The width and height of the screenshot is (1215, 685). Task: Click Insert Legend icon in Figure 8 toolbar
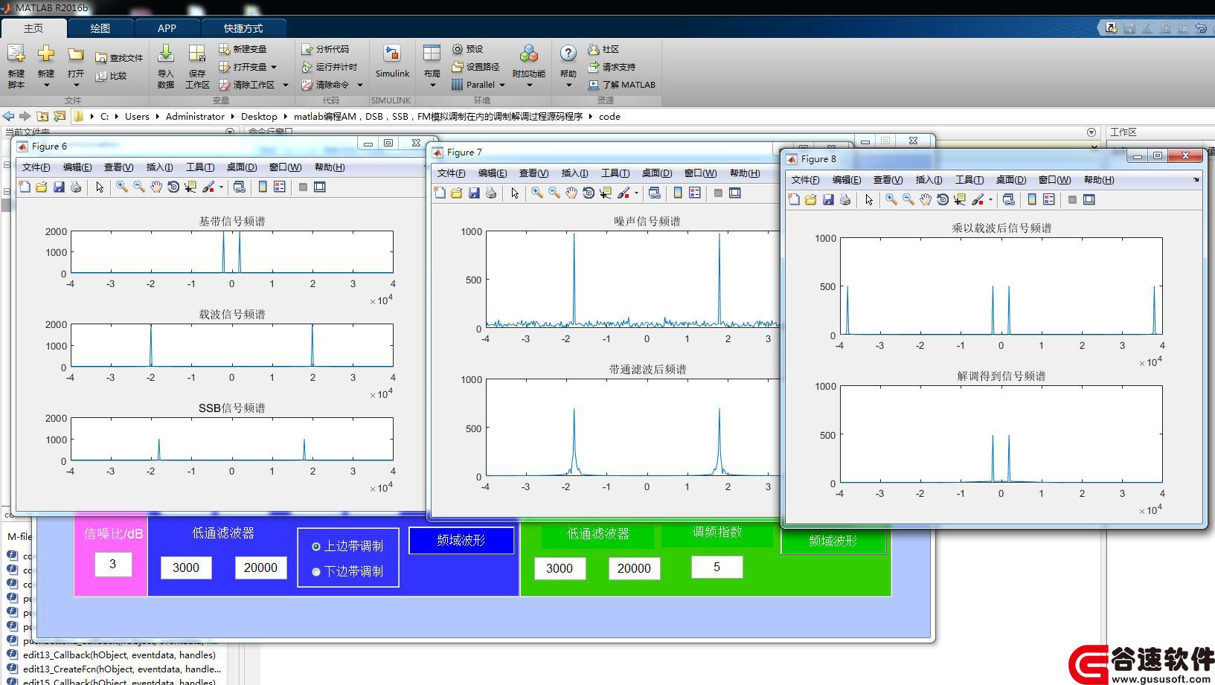pyautogui.click(x=1049, y=199)
